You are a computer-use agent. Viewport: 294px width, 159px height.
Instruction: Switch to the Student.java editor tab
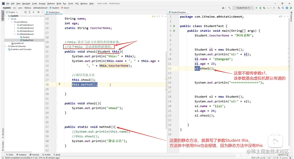[x=54, y=12]
